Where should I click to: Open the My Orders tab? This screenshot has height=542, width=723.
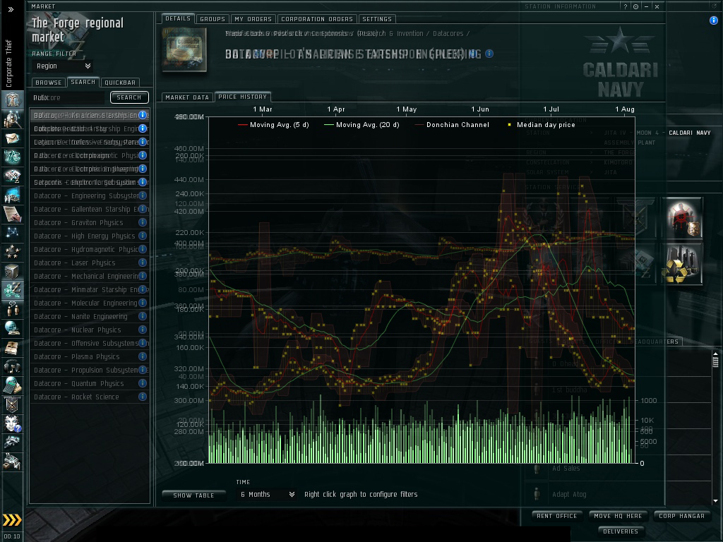point(253,19)
